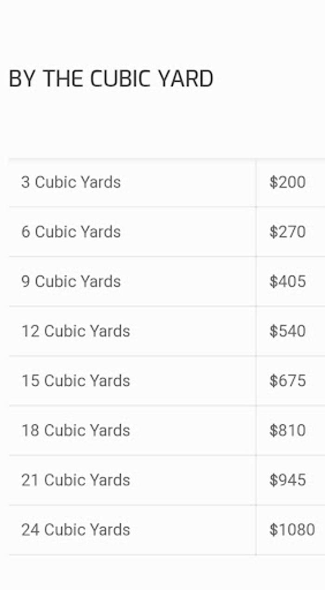
Task: Select the 3 Cubic Yards row label
Action: 71,182
